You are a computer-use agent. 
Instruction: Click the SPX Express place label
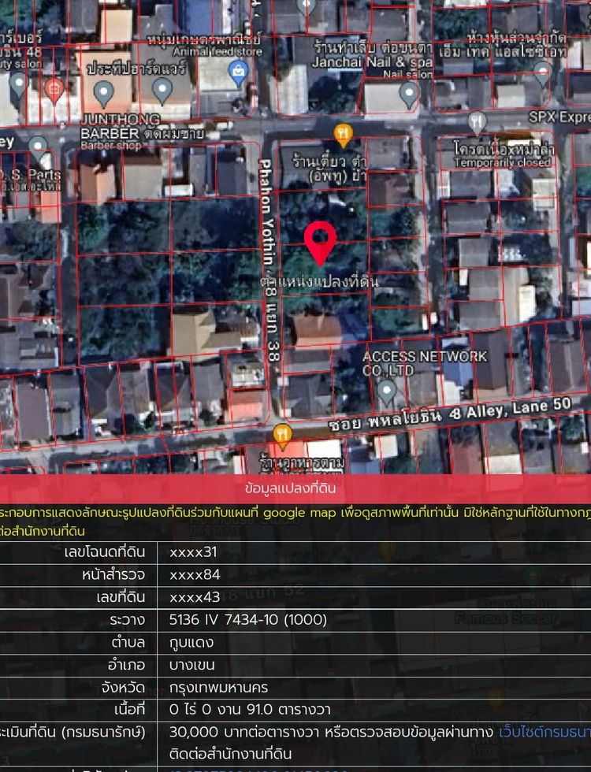click(x=558, y=117)
